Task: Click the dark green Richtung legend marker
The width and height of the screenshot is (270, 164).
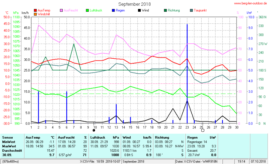Action: [x=165, y=10]
